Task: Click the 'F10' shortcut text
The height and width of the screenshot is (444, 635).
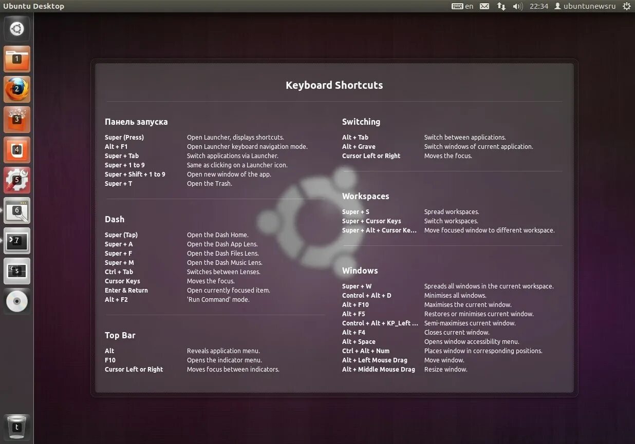Action: [x=110, y=360]
